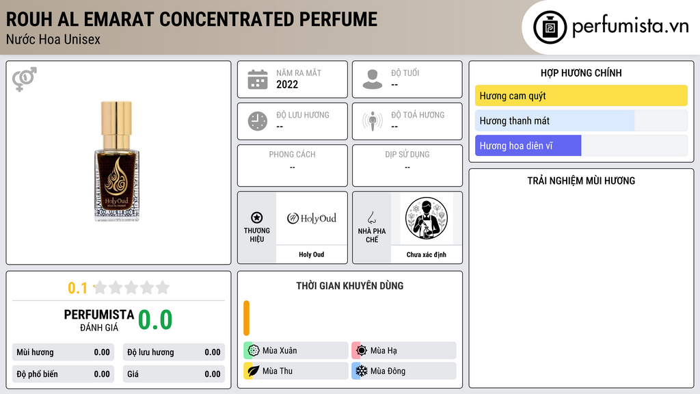Click the unisex gender symbol icon
700x394 pixels.
click(x=25, y=79)
